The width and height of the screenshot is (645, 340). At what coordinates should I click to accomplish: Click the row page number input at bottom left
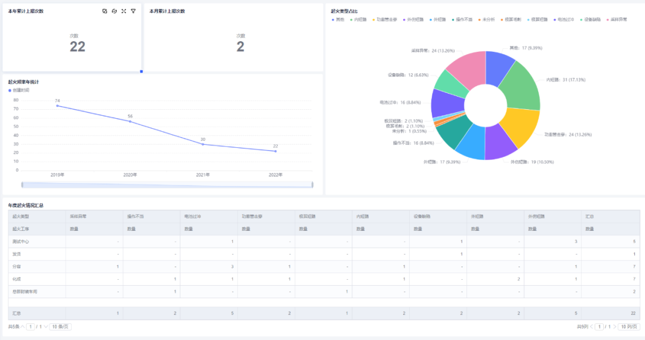click(30, 327)
